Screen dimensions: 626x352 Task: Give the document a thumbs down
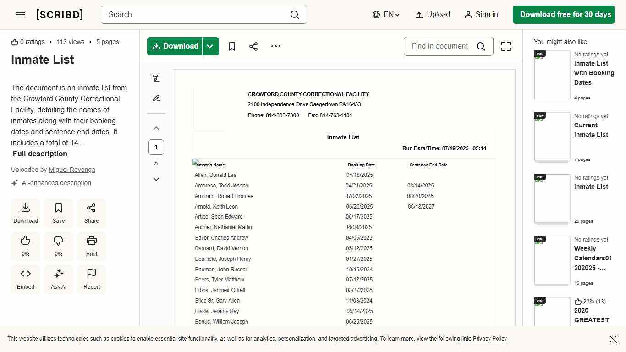click(x=58, y=246)
